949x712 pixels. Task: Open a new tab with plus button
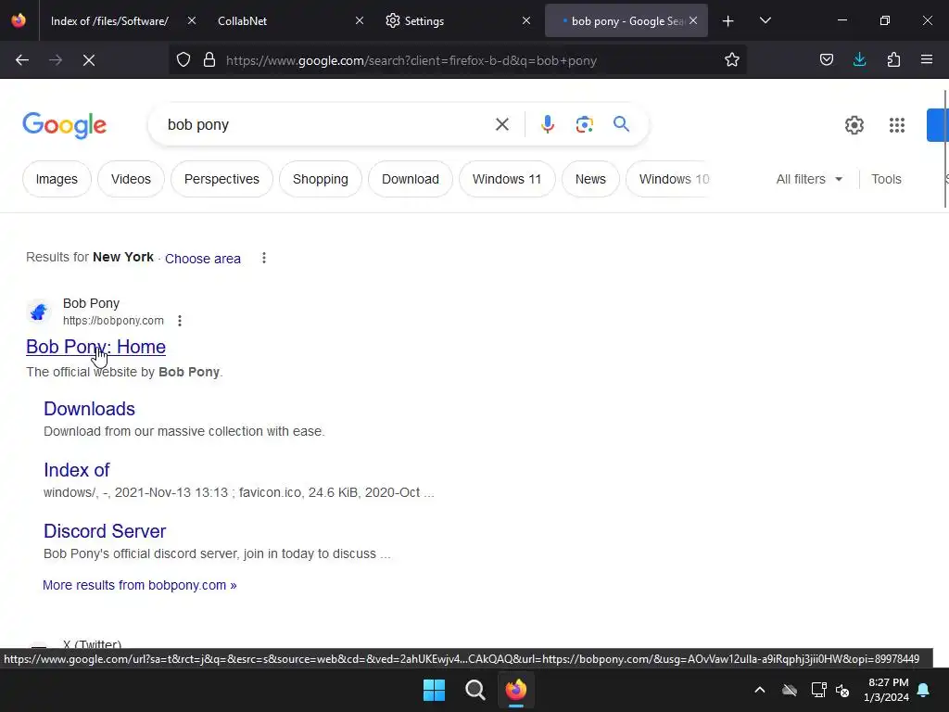[x=728, y=21]
